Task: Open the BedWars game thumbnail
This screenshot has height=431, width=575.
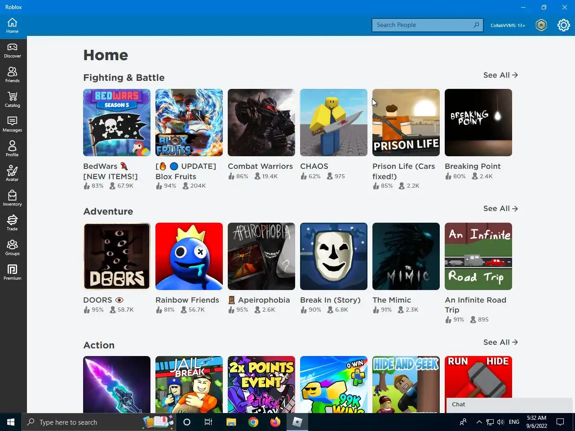Action: point(117,123)
